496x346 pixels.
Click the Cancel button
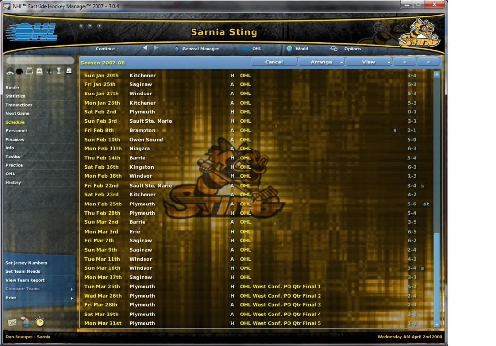(x=274, y=62)
